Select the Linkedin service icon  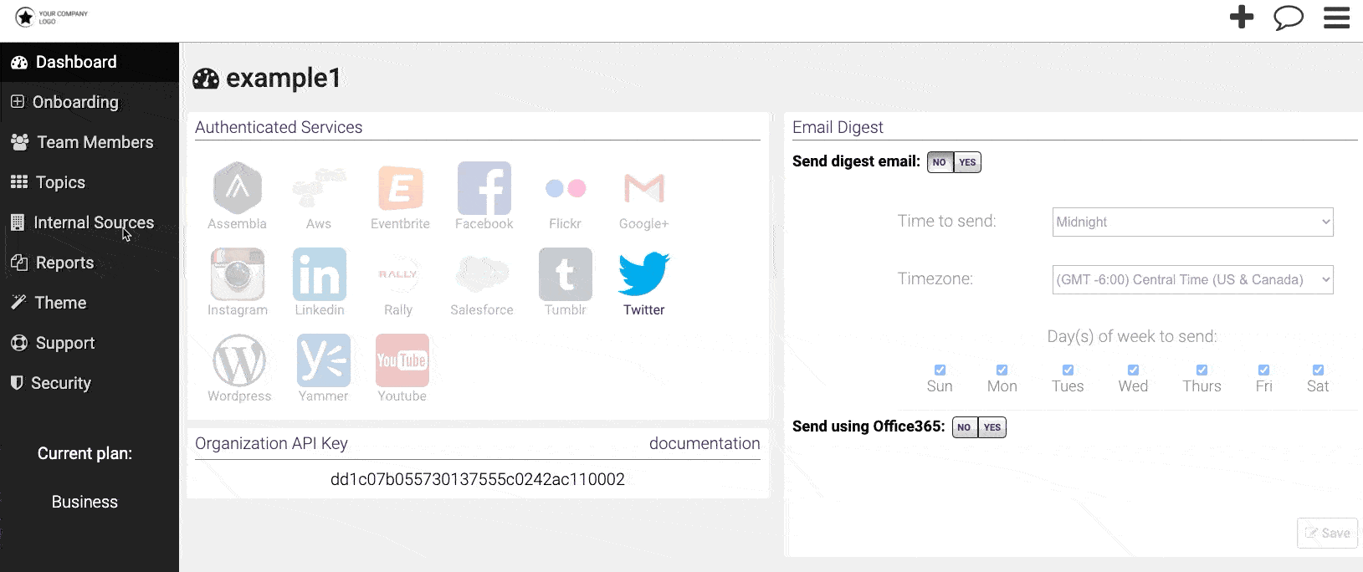click(x=320, y=274)
